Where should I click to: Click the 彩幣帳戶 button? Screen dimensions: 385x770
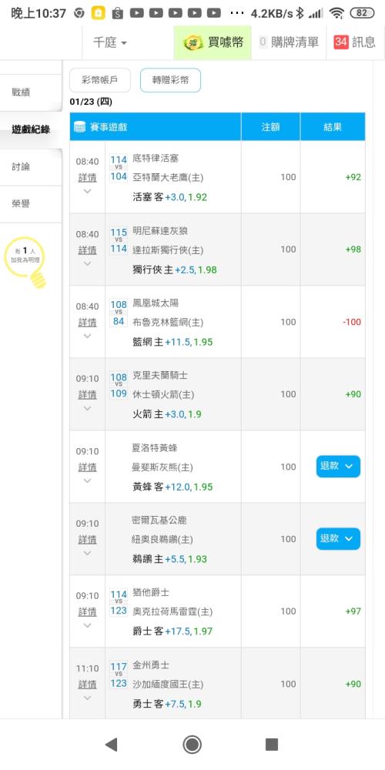tap(99, 80)
